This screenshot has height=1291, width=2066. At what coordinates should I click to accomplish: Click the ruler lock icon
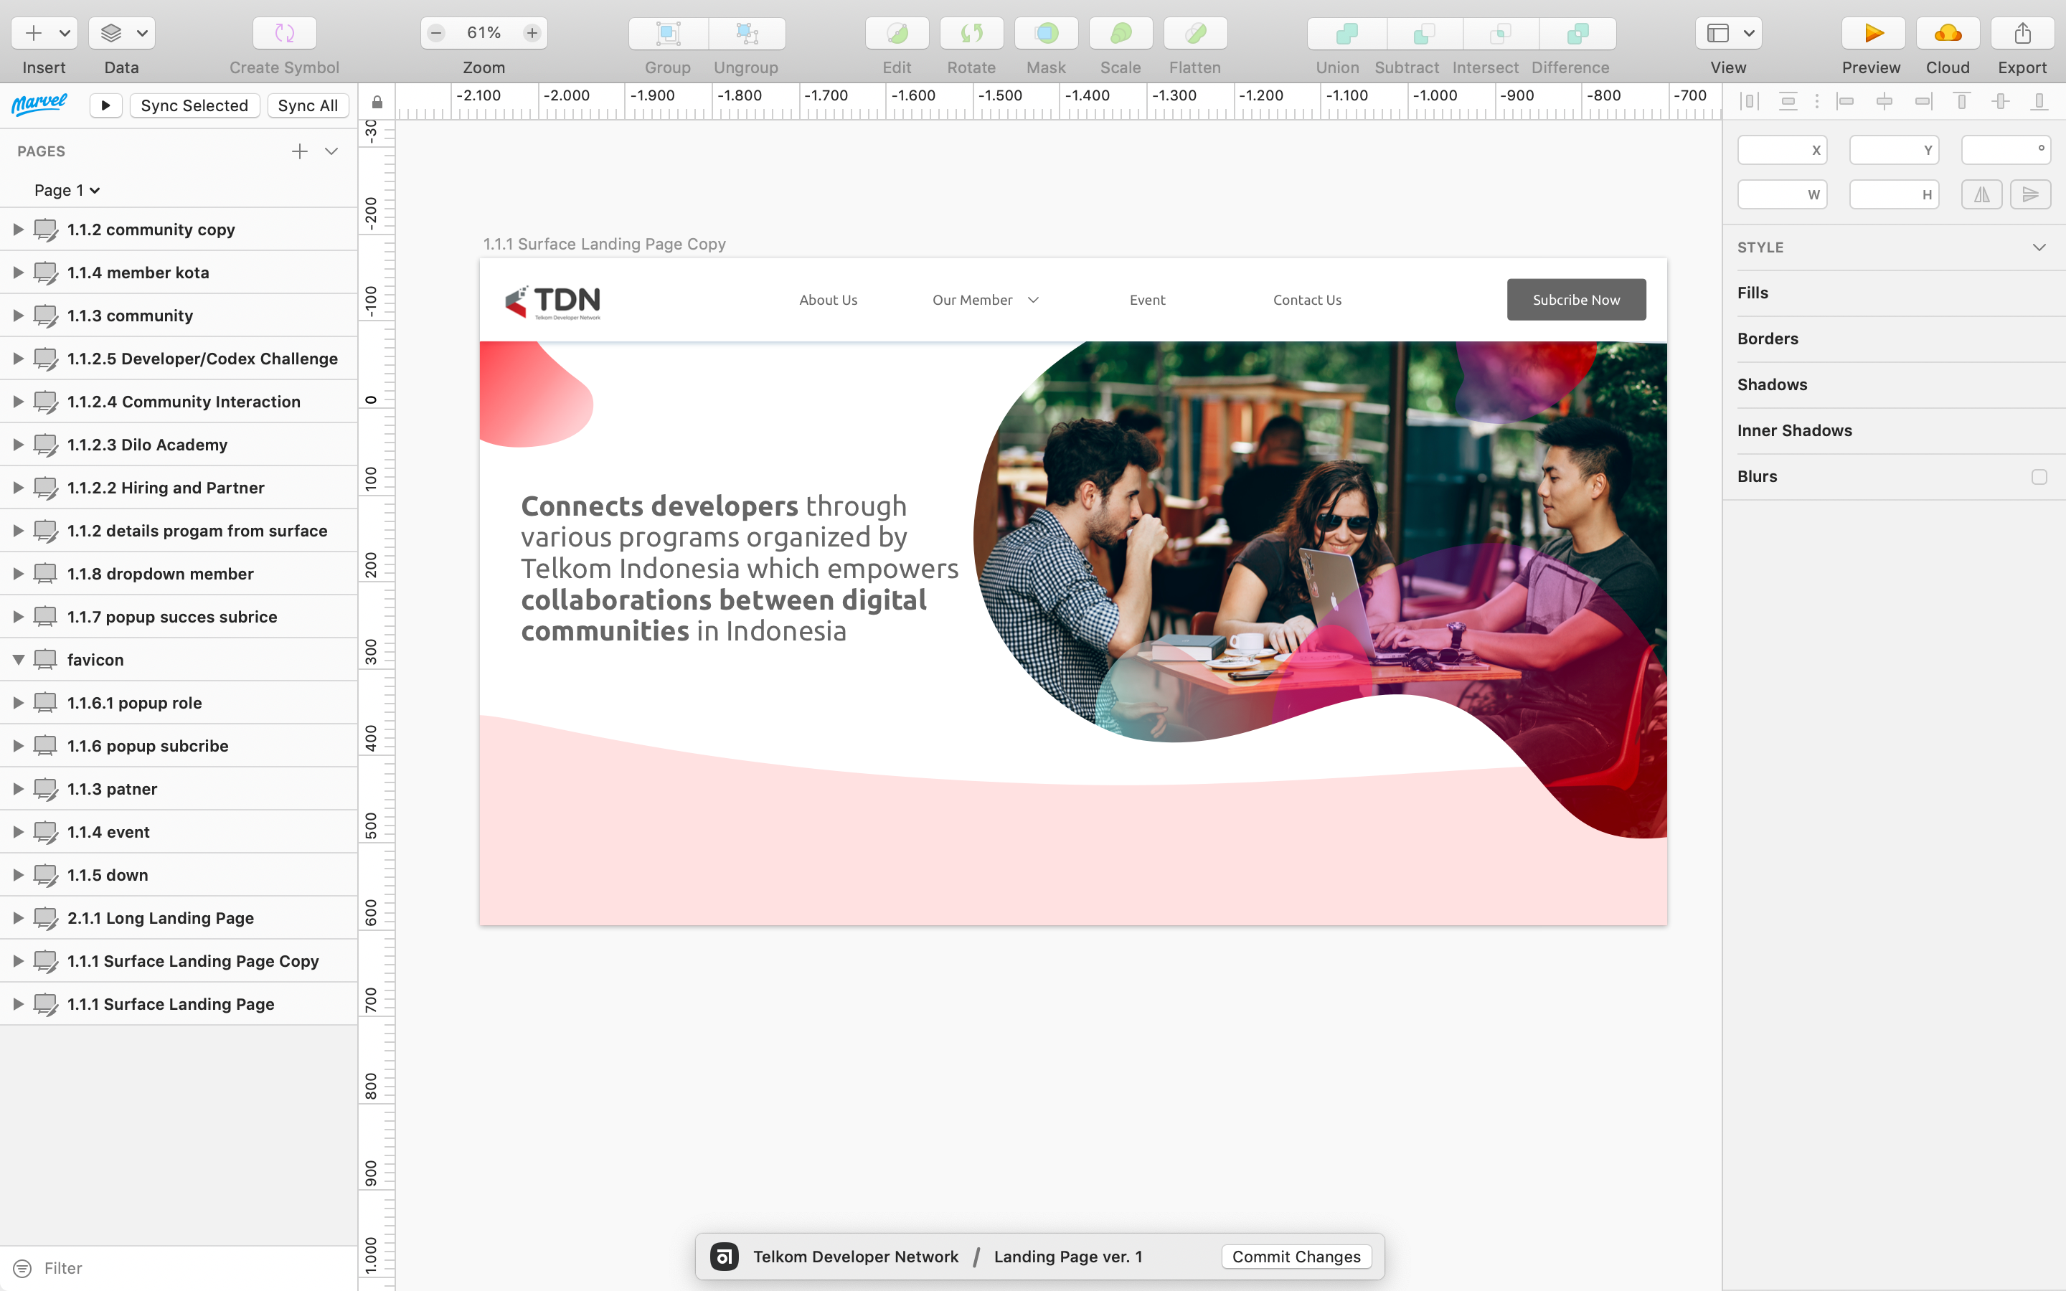coord(377,103)
